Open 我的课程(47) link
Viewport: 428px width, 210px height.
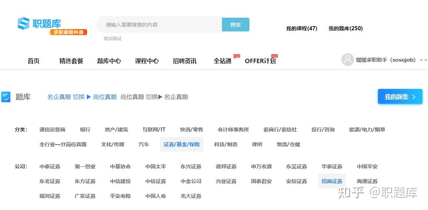302,28
